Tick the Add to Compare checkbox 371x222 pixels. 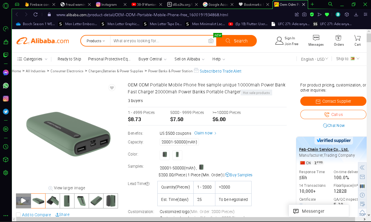point(18,215)
